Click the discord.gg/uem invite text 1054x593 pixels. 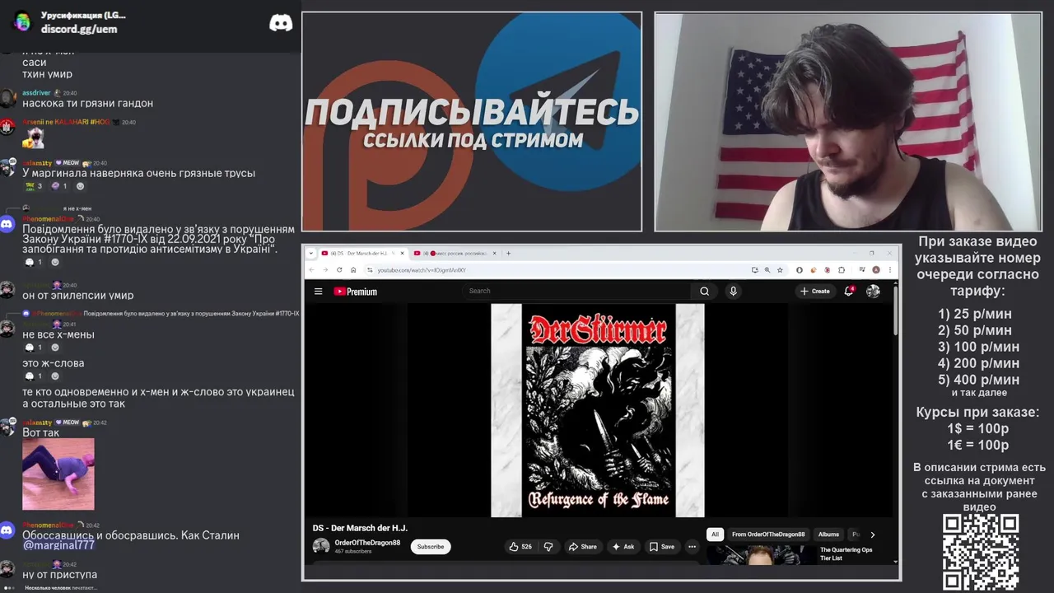(x=79, y=29)
